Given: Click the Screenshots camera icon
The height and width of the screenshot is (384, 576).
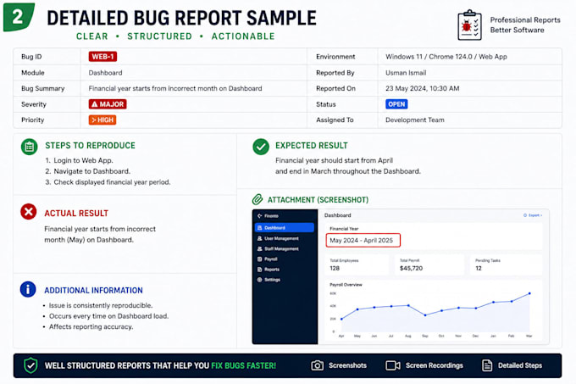Looking at the screenshot, I should (318, 365).
